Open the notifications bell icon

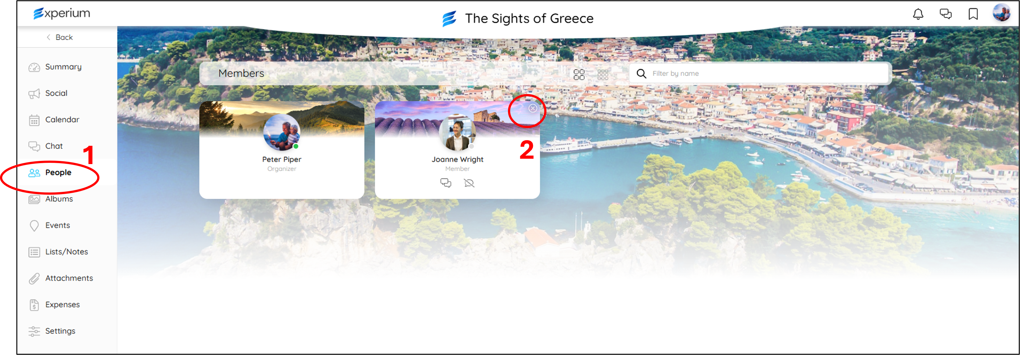pyautogui.click(x=918, y=14)
